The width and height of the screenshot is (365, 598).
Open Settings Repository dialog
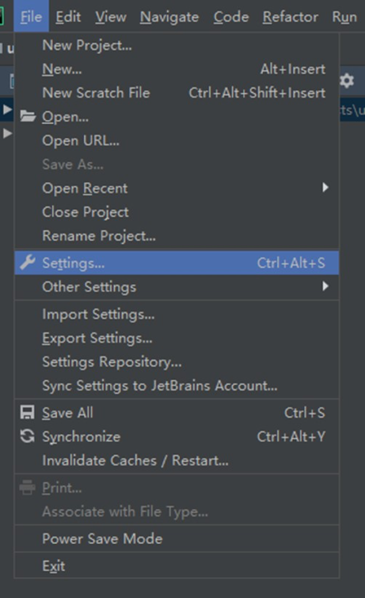point(112,362)
